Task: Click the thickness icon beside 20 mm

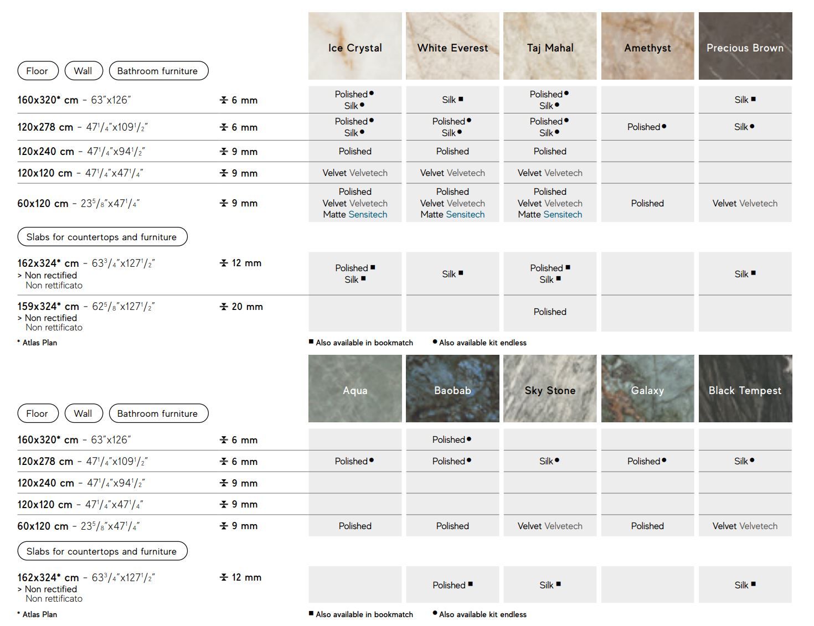Action: [224, 307]
